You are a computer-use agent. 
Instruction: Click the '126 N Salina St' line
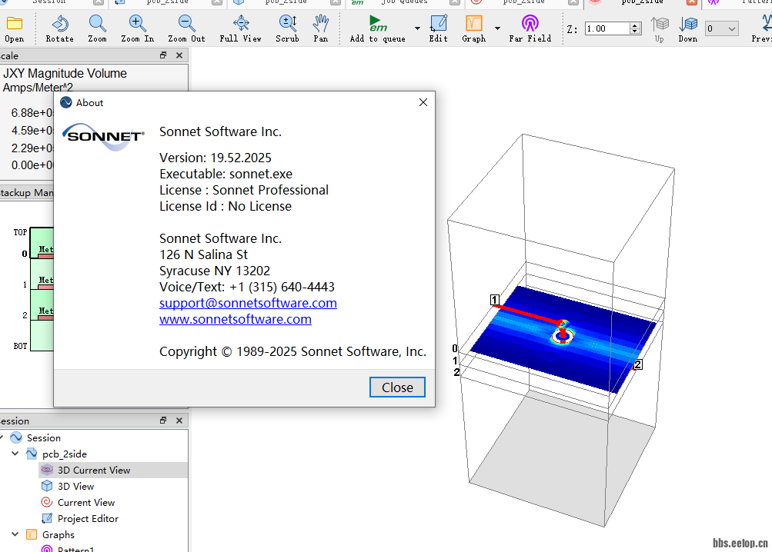(x=203, y=254)
